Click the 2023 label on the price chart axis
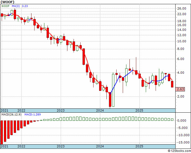 61,110
